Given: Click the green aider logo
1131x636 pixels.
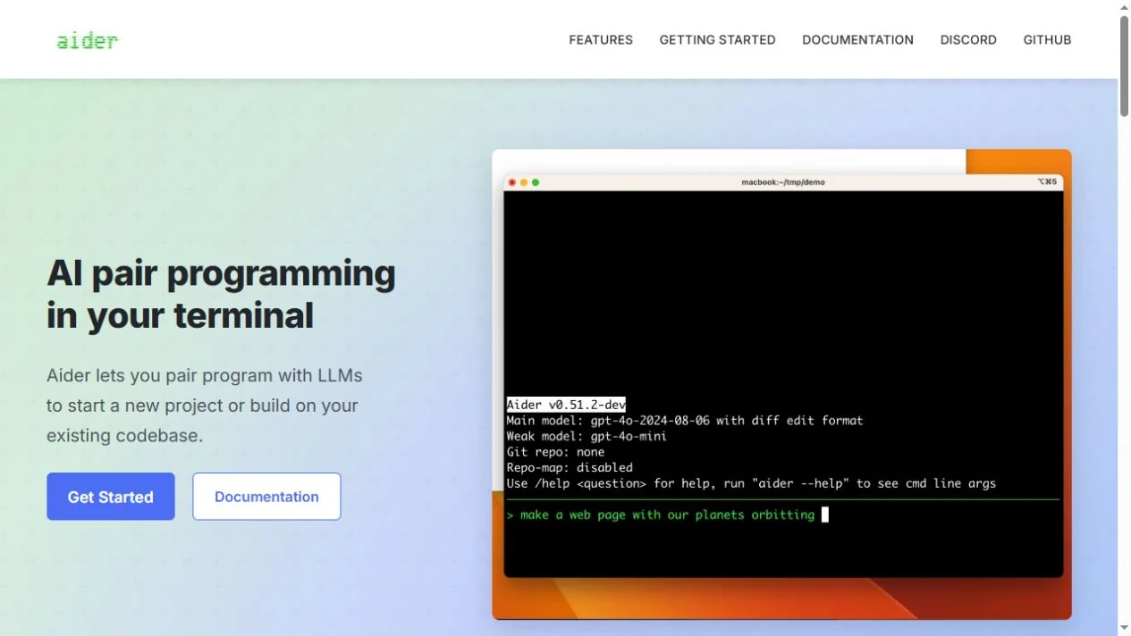Looking at the screenshot, I should coord(87,40).
